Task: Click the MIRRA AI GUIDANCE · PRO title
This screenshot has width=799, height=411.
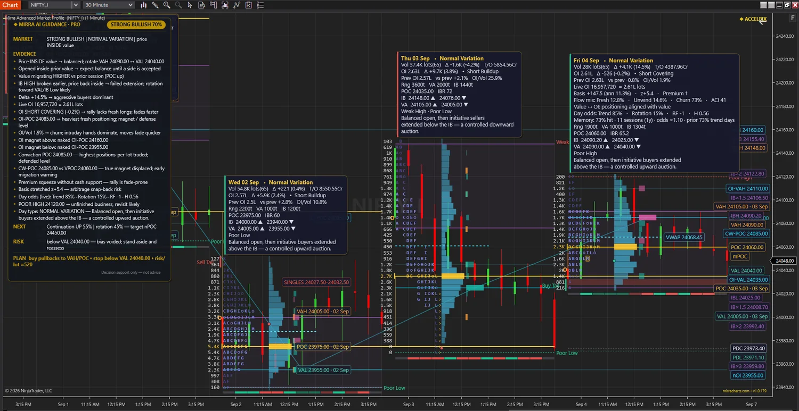Action: [46, 24]
